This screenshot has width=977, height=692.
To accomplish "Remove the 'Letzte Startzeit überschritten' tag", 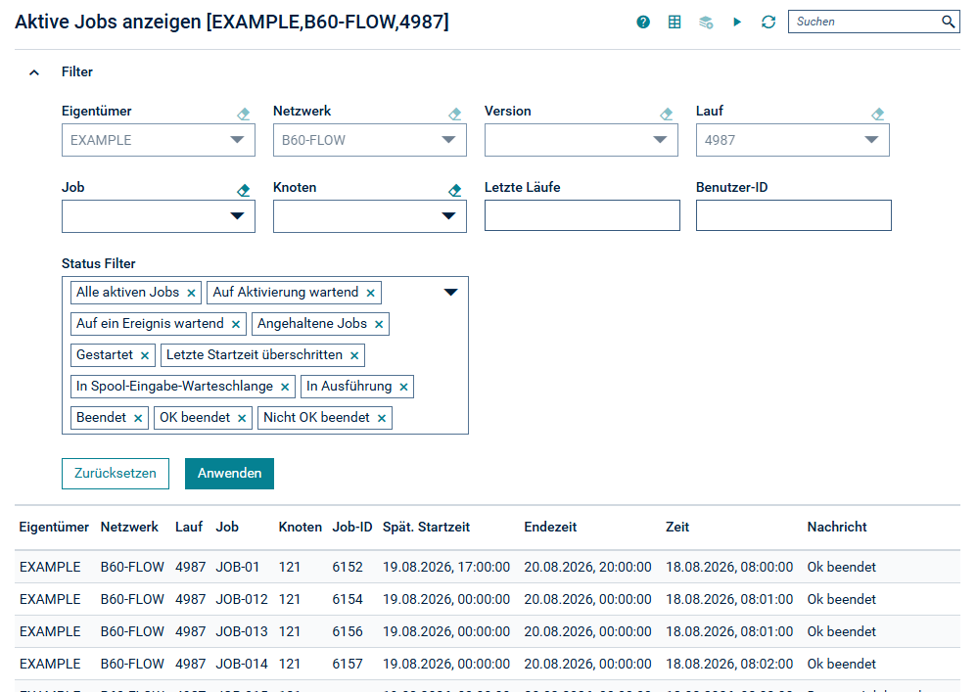I will pos(354,355).
